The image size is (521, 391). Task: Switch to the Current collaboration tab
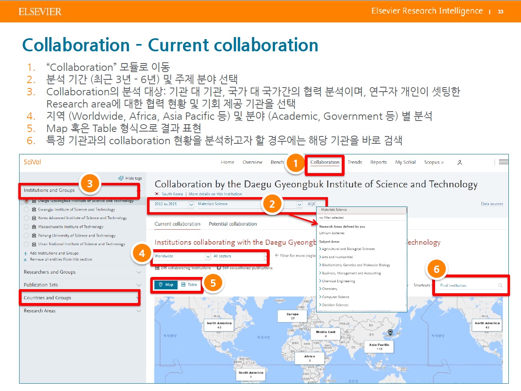178,224
